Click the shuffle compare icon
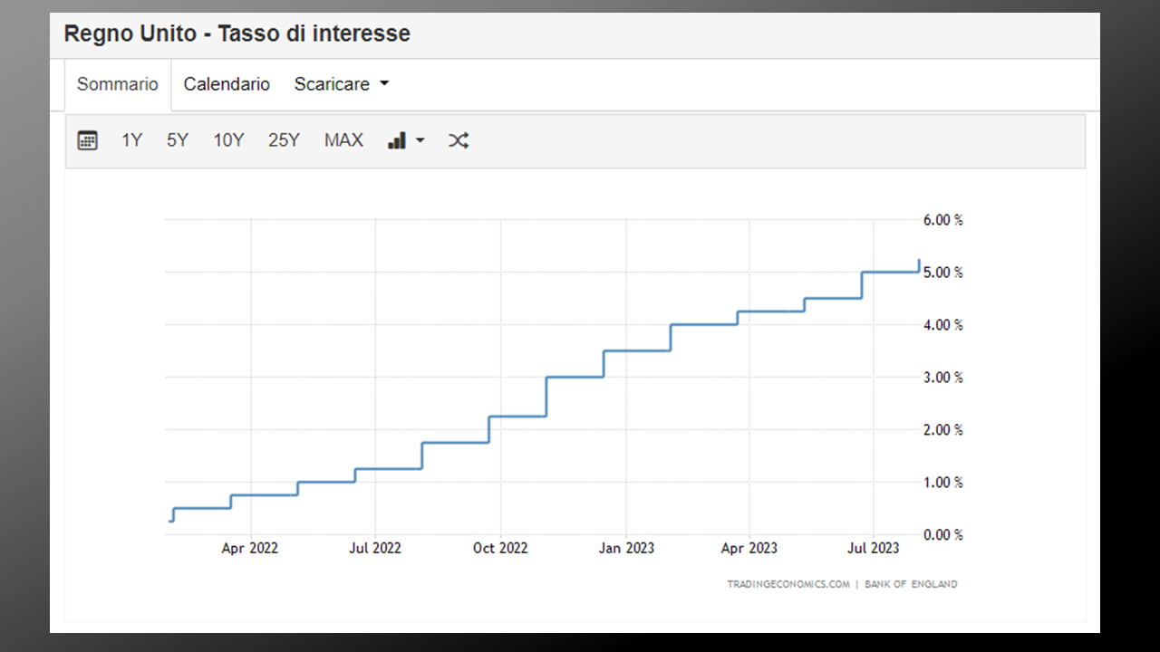Viewport: 1160px width, 652px height. pos(459,140)
